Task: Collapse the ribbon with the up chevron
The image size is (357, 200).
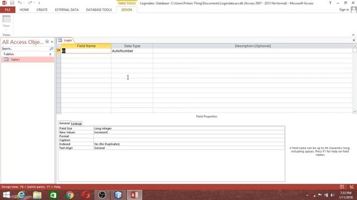Action: pos(353,34)
